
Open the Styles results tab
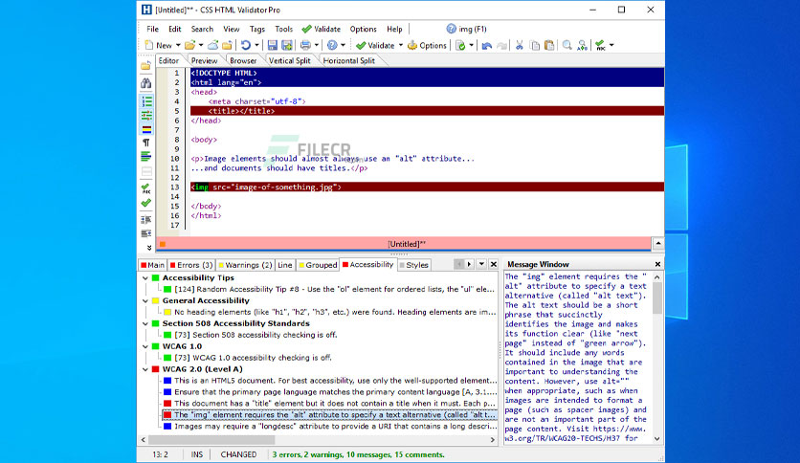(413, 265)
